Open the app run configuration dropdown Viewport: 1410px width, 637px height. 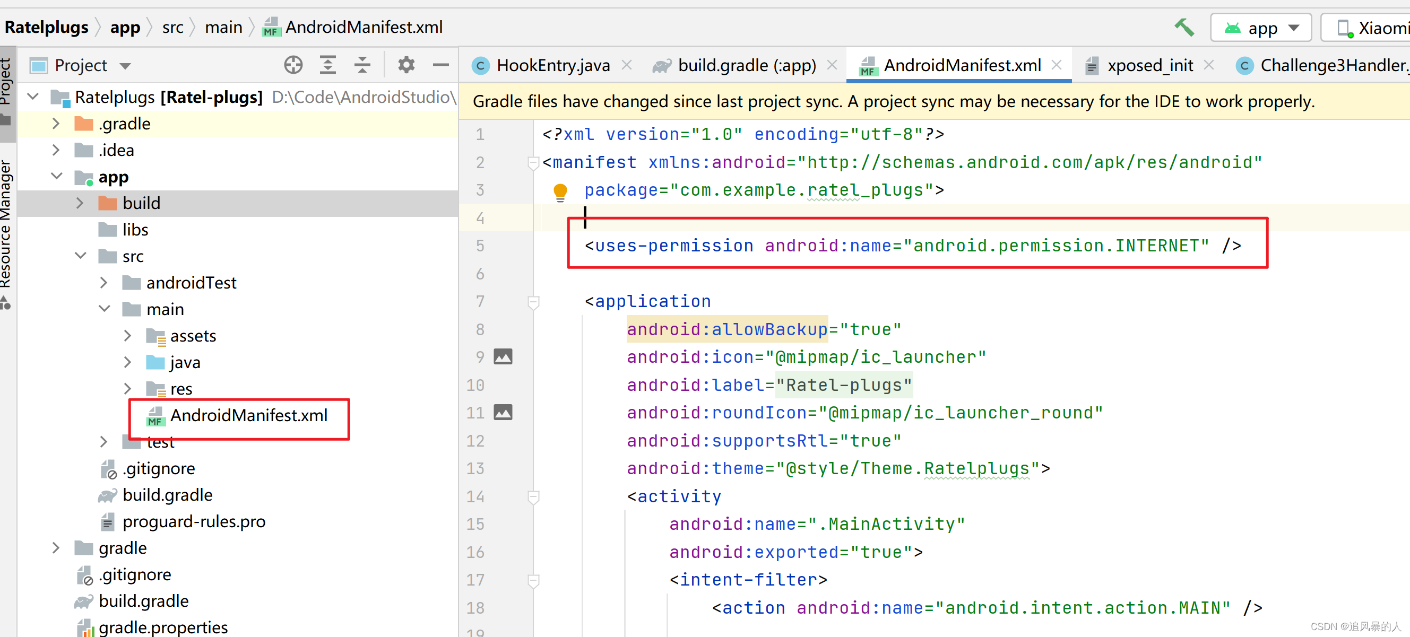[1260, 28]
